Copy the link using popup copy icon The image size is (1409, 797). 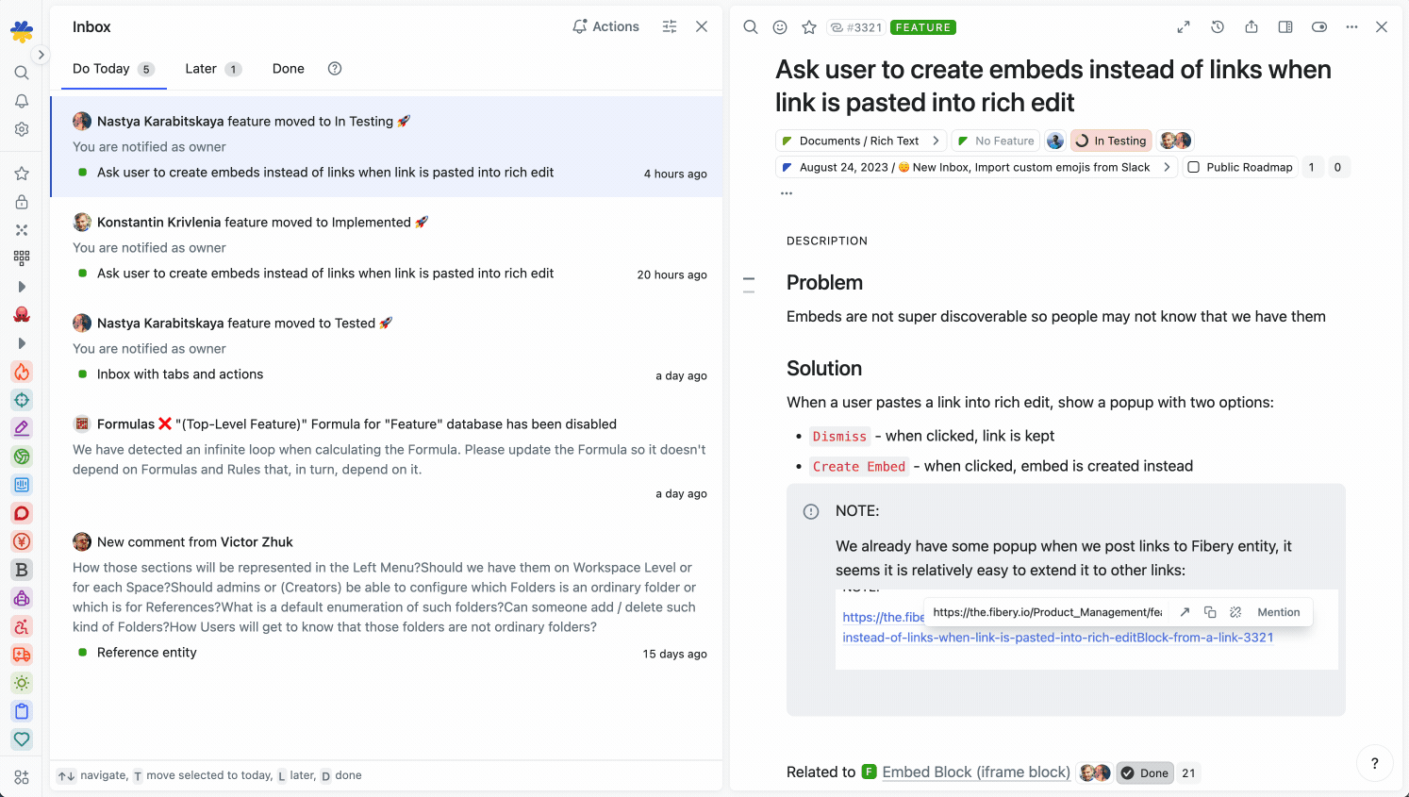coord(1210,612)
